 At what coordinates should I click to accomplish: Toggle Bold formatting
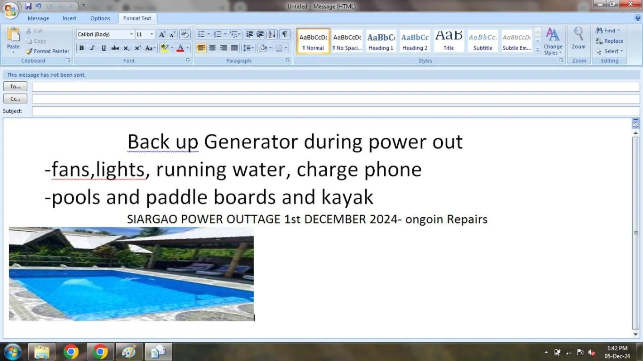[x=81, y=48]
